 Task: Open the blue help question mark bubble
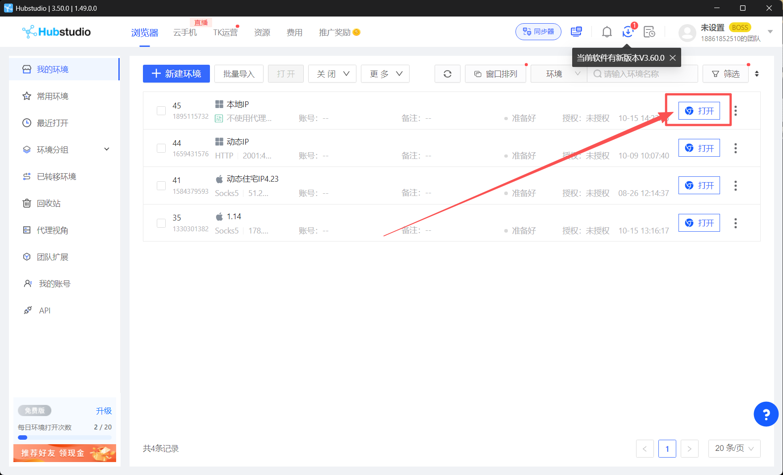[766, 414]
